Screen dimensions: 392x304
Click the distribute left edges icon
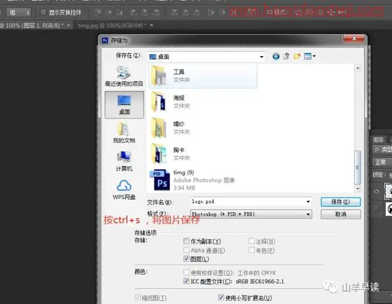point(211,12)
